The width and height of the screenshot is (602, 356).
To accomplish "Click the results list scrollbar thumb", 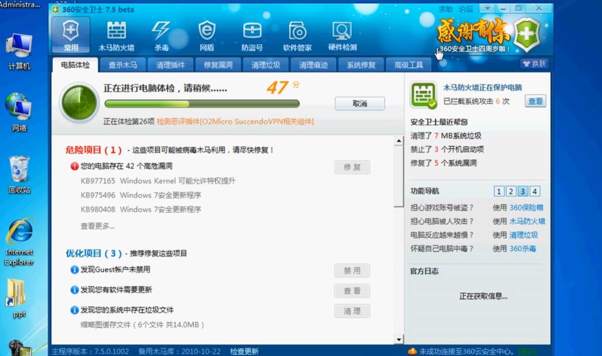I will (399, 176).
